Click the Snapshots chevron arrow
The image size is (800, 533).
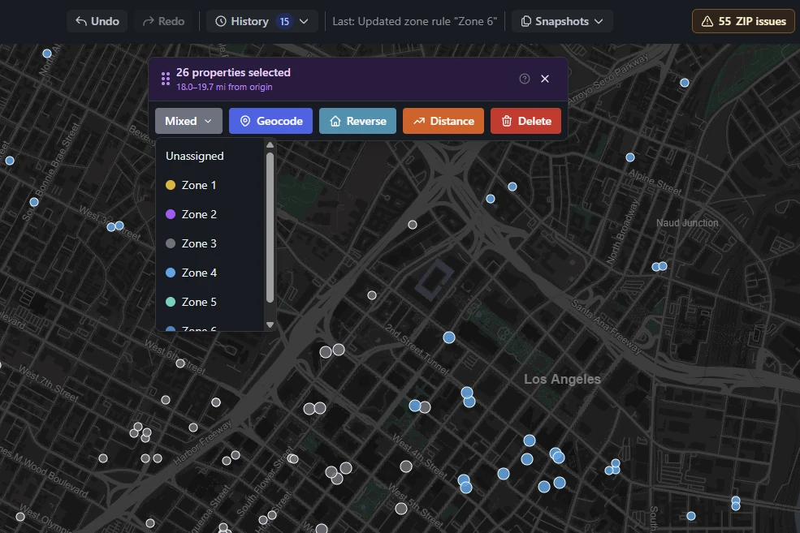[x=599, y=21]
